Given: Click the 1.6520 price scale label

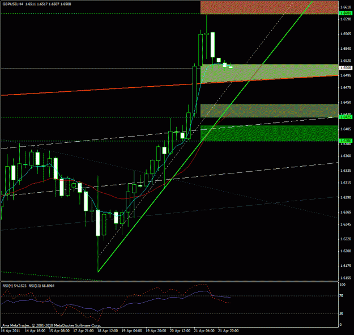Looking at the screenshot, I should click(x=346, y=61).
